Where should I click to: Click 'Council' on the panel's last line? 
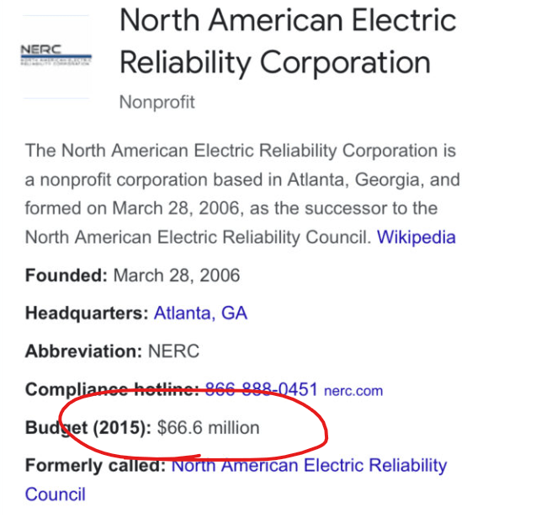click(x=55, y=494)
